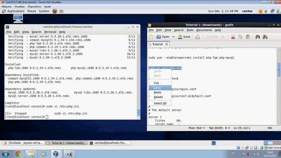This screenshot has width=281, height=158.
Task: Open terminal File menu
Action: tap(9, 32)
